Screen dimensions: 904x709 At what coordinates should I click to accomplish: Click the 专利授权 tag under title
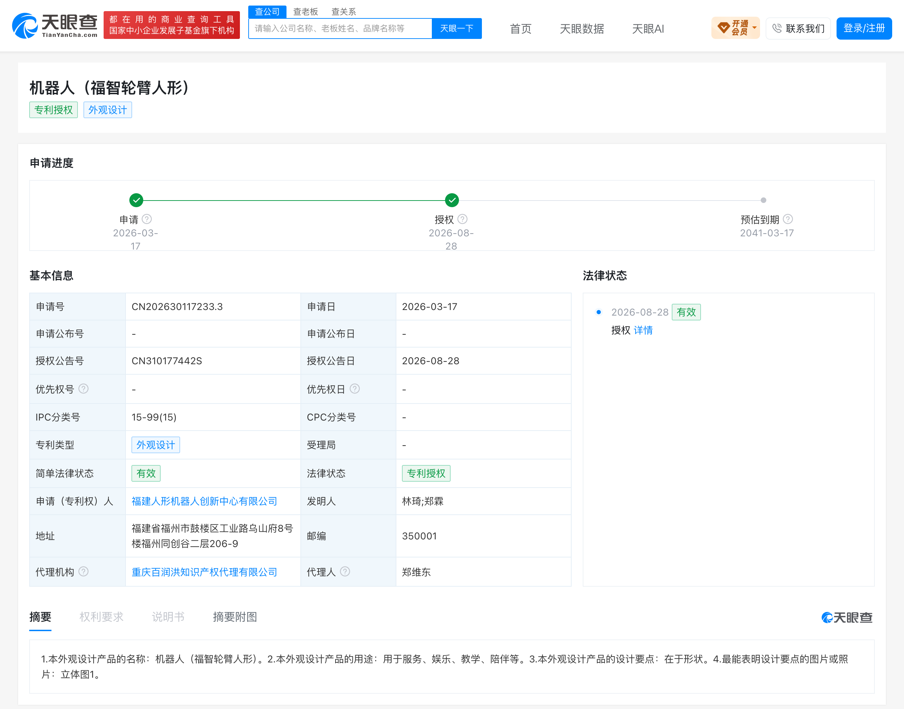[54, 110]
